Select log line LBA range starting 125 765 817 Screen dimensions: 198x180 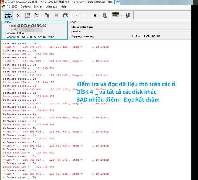coord(56,160)
